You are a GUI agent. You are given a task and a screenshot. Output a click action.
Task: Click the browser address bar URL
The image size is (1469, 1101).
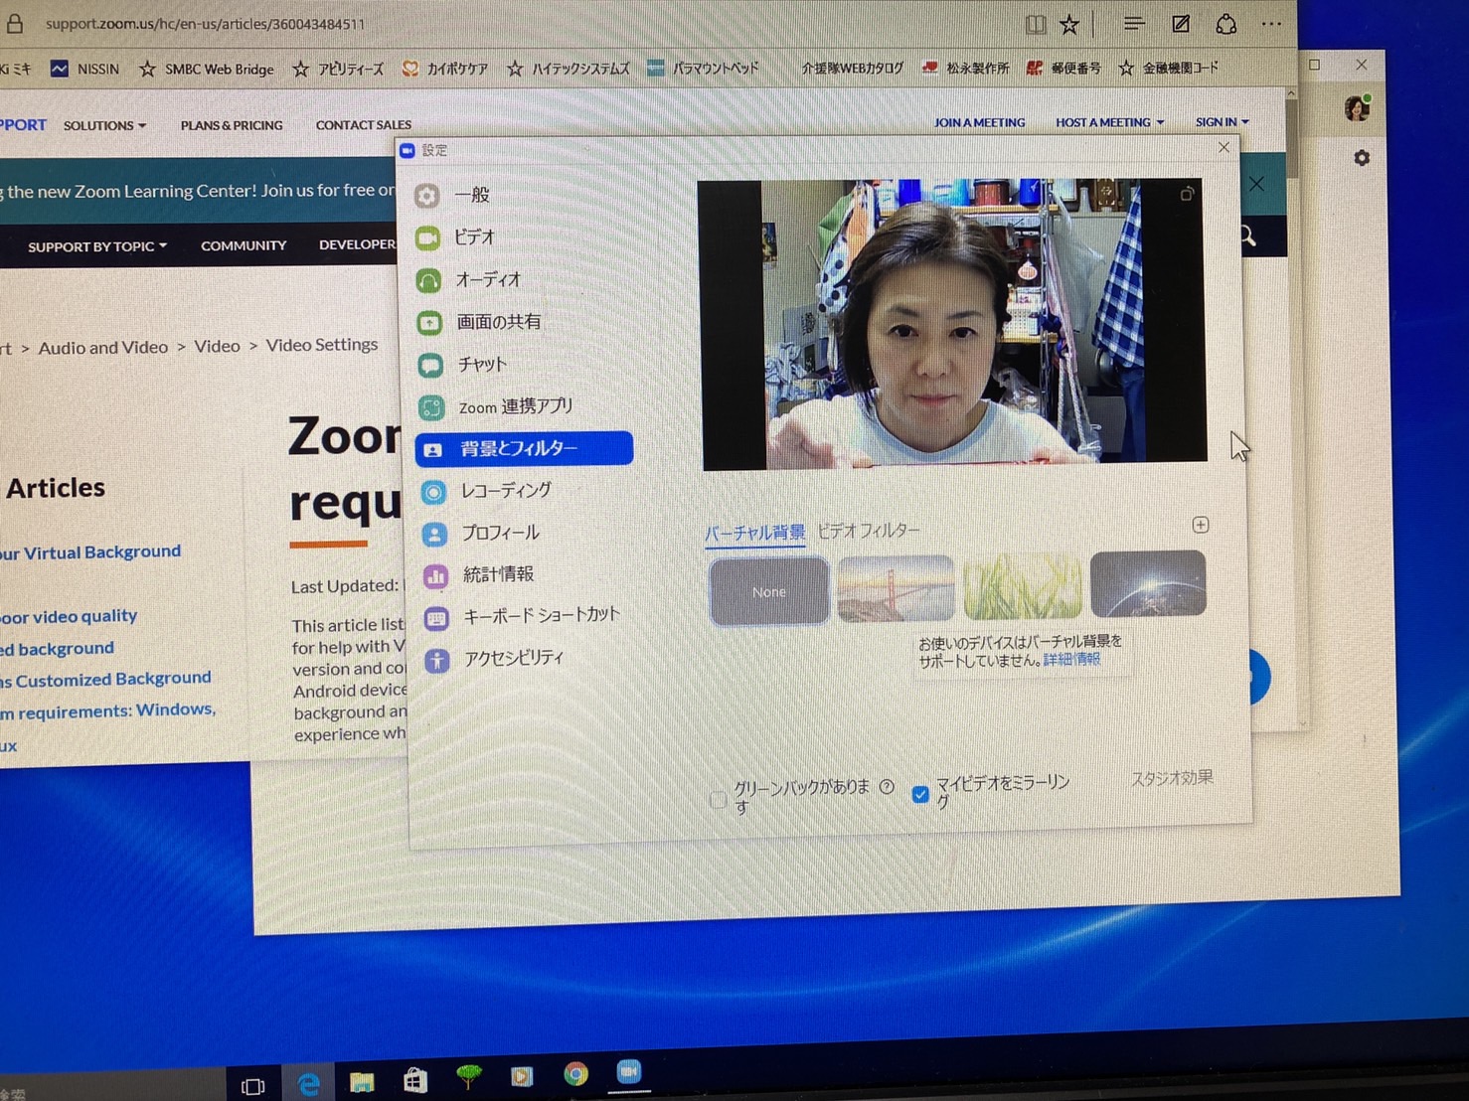pos(205,24)
